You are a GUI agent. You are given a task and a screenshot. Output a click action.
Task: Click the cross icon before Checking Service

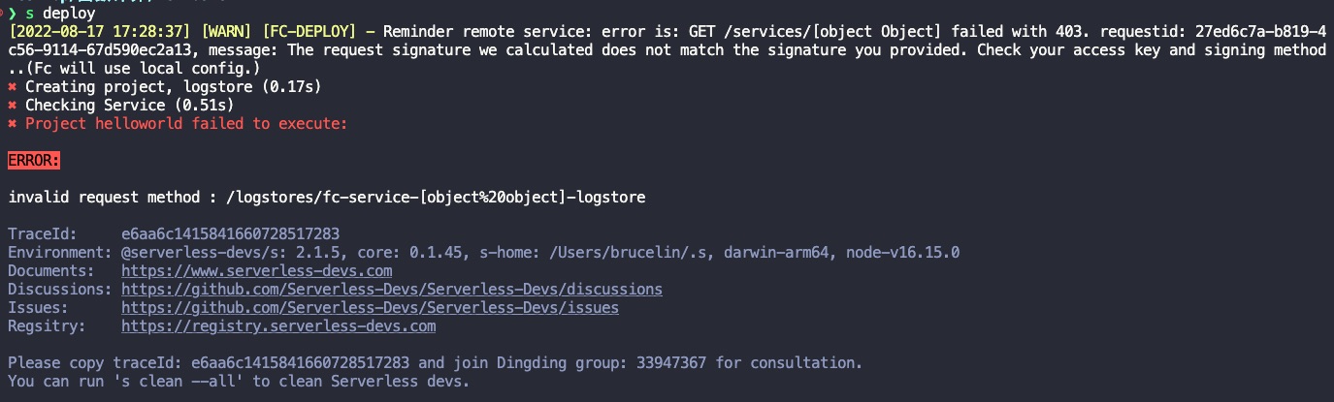click(13, 106)
